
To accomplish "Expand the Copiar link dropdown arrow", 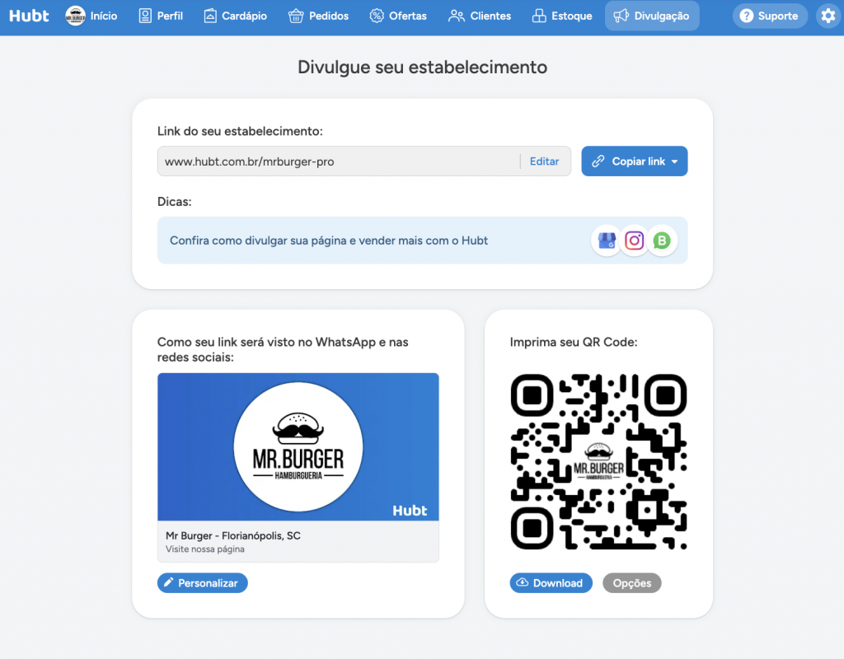I will [x=674, y=161].
